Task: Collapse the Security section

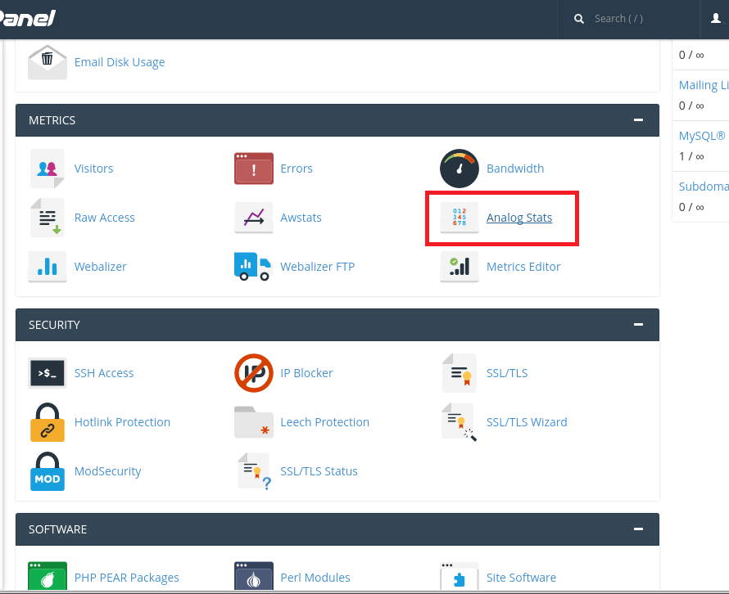Action: point(638,324)
